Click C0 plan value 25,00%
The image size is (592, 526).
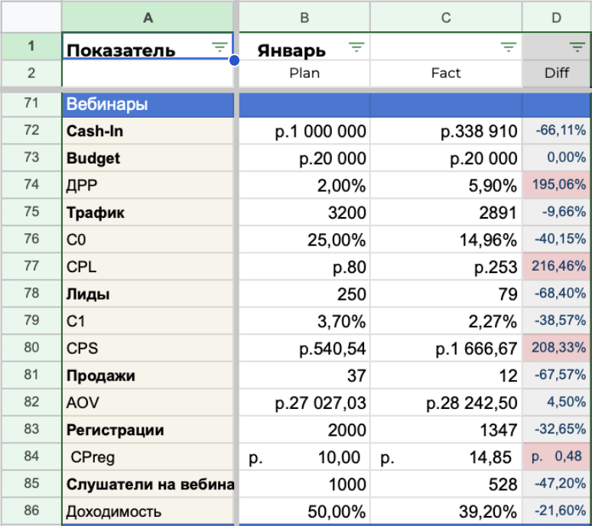click(x=304, y=239)
